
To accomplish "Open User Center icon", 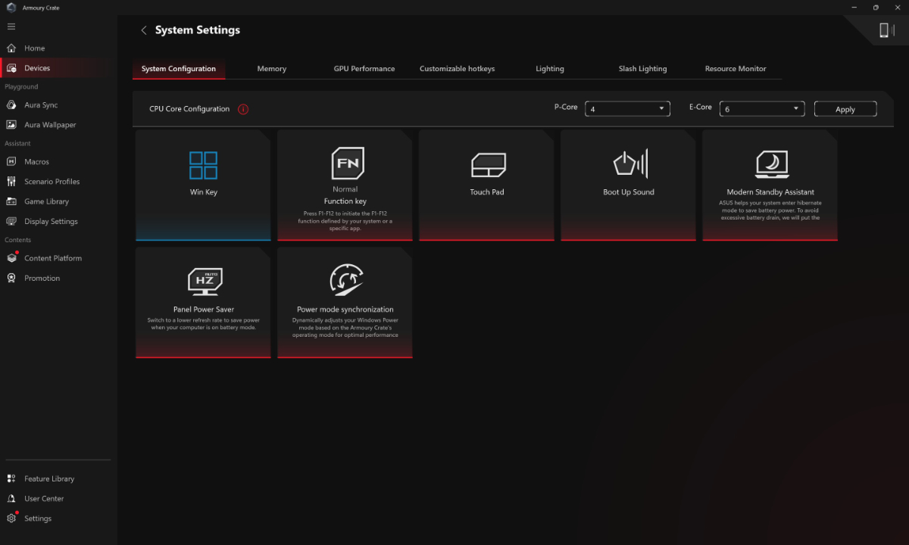I will click(x=11, y=499).
